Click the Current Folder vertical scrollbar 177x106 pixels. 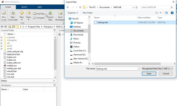tap(55, 54)
